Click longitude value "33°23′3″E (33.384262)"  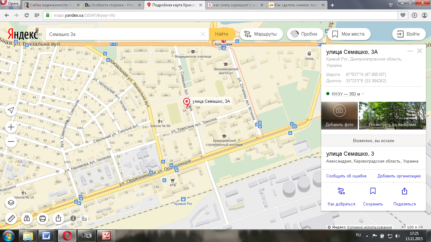[366, 81]
